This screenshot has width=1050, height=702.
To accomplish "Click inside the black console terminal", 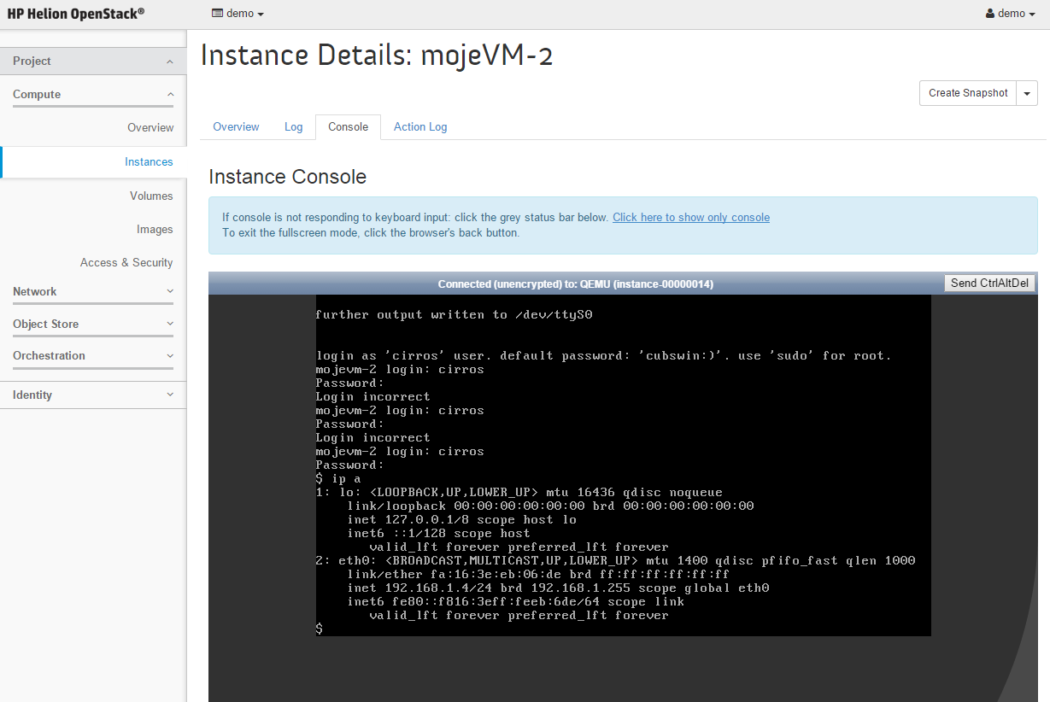I will (x=623, y=465).
